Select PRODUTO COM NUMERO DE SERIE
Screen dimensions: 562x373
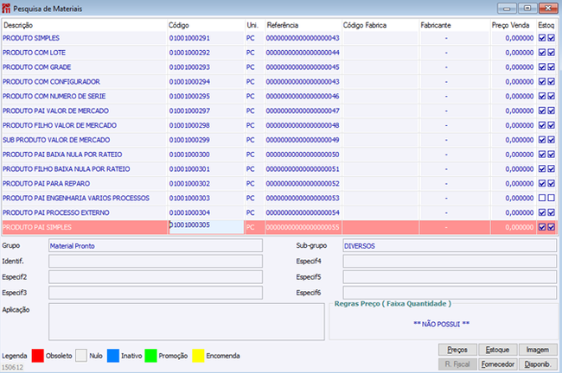pos(54,97)
